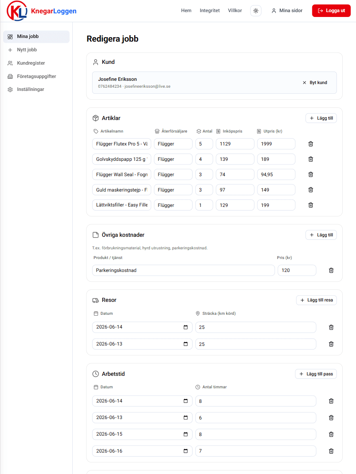Open calendar picker for shift 2026-06-16
The image size is (356, 474).
tap(185, 451)
